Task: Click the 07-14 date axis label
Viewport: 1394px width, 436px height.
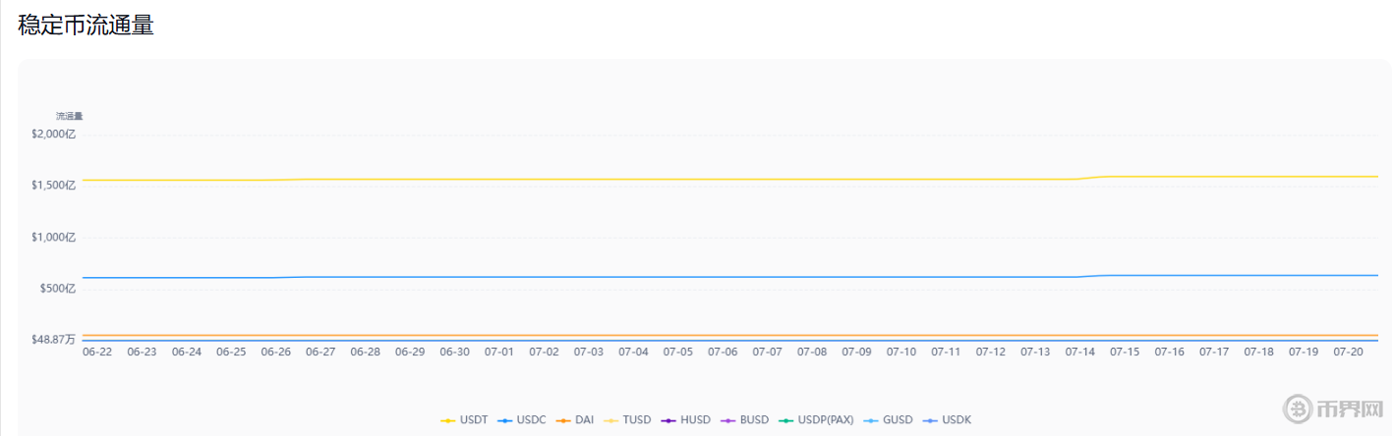Action: coord(1079,352)
